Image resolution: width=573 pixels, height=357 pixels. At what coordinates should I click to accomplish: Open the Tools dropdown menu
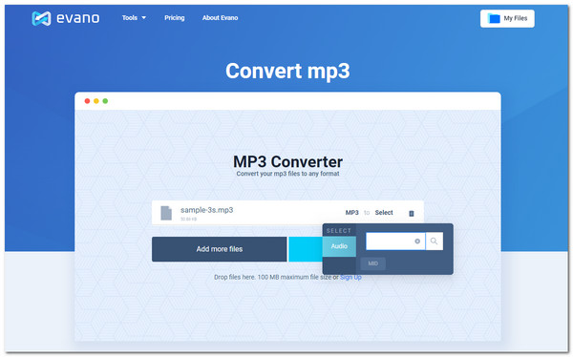134,17
